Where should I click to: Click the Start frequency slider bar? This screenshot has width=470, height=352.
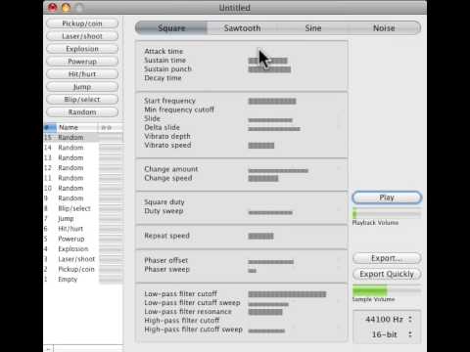pyautogui.click(x=272, y=101)
